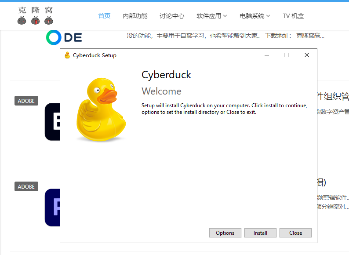Click the setup instruction text paragraph
349x255 pixels.
(224, 109)
